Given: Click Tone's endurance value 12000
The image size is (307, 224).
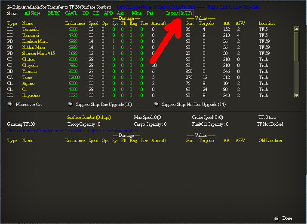Looking at the screenshot, I should tap(74, 77).
